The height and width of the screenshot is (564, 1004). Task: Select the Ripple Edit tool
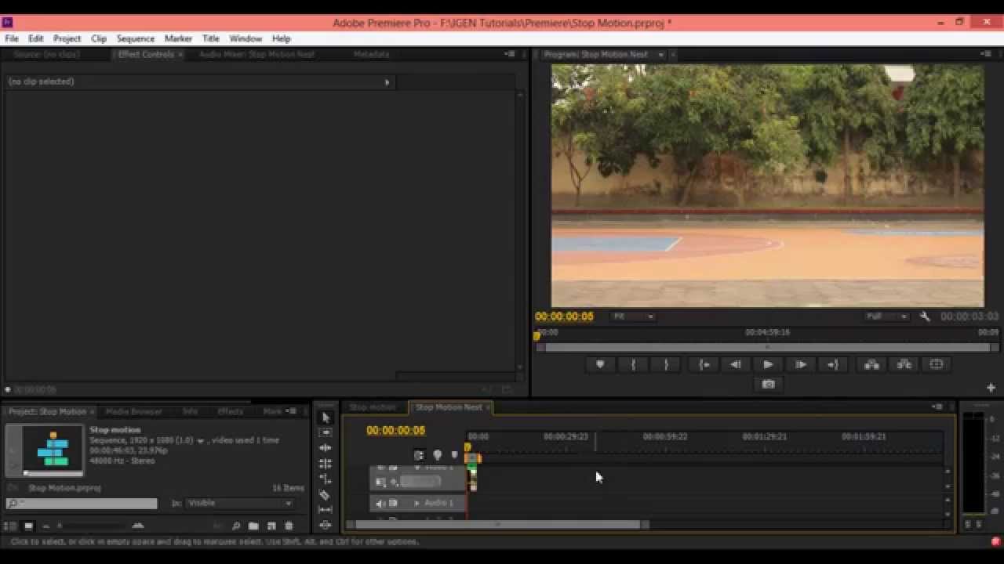click(x=326, y=448)
